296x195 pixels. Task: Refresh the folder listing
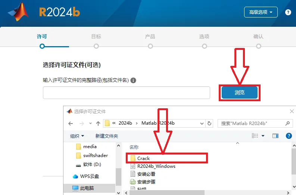click(x=209, y=124)
